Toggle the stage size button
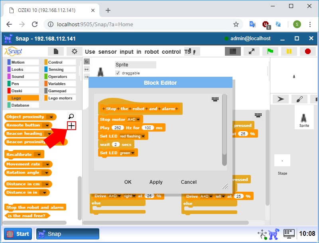The height and width of the screenshot is (243, 319). pos(233,51)
